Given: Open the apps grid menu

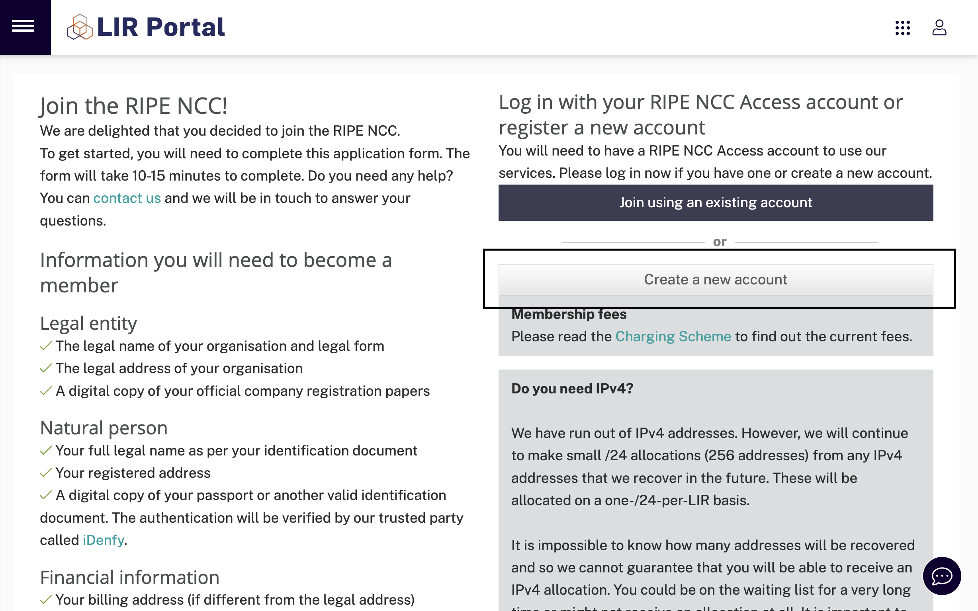Looking at the screenshot, I should (x=902, y=28).
